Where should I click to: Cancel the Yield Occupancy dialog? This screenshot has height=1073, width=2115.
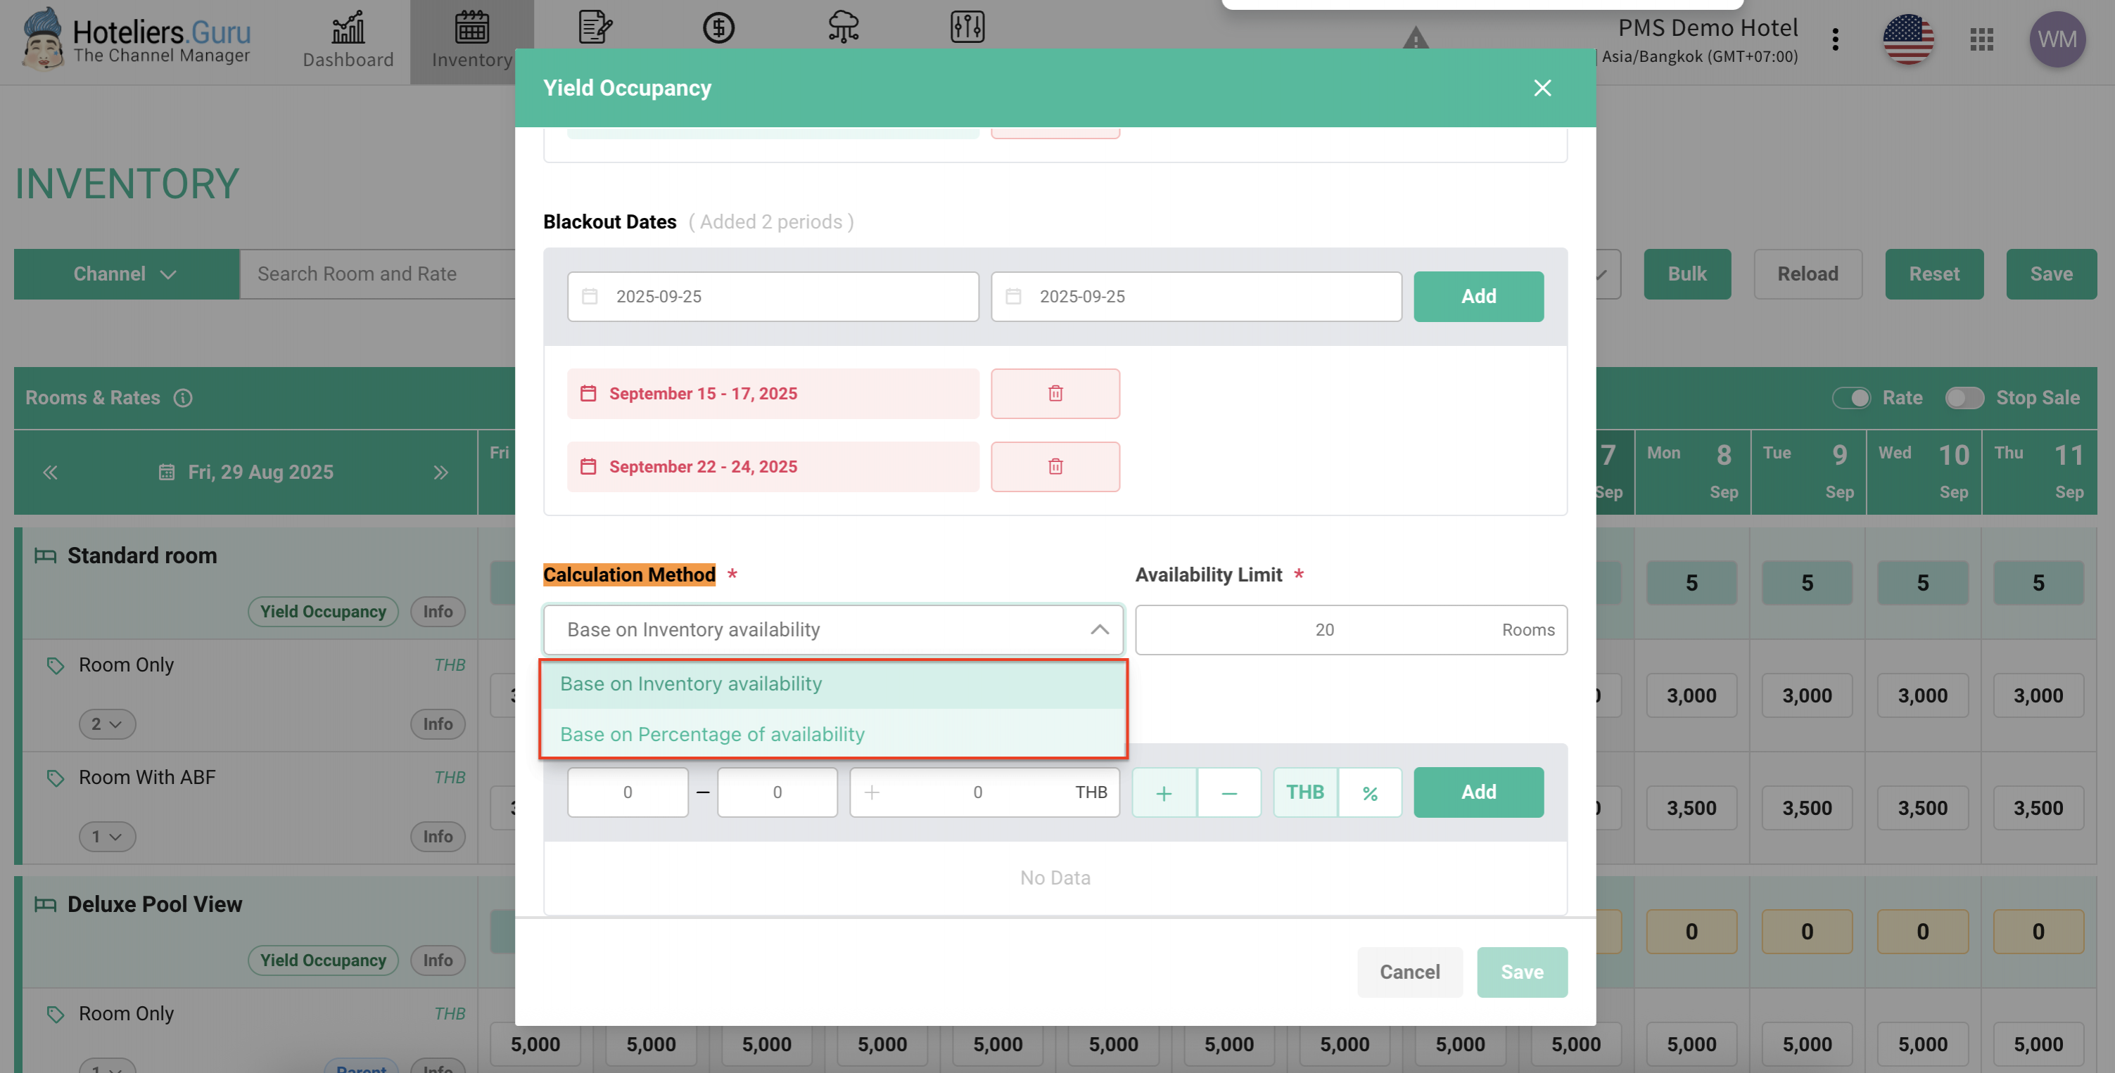pos(1409,972)
